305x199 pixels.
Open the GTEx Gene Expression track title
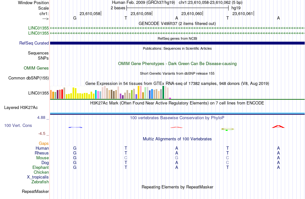177,84
